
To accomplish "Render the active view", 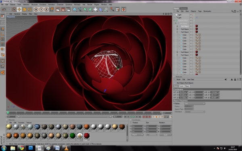I will [58, 9].
